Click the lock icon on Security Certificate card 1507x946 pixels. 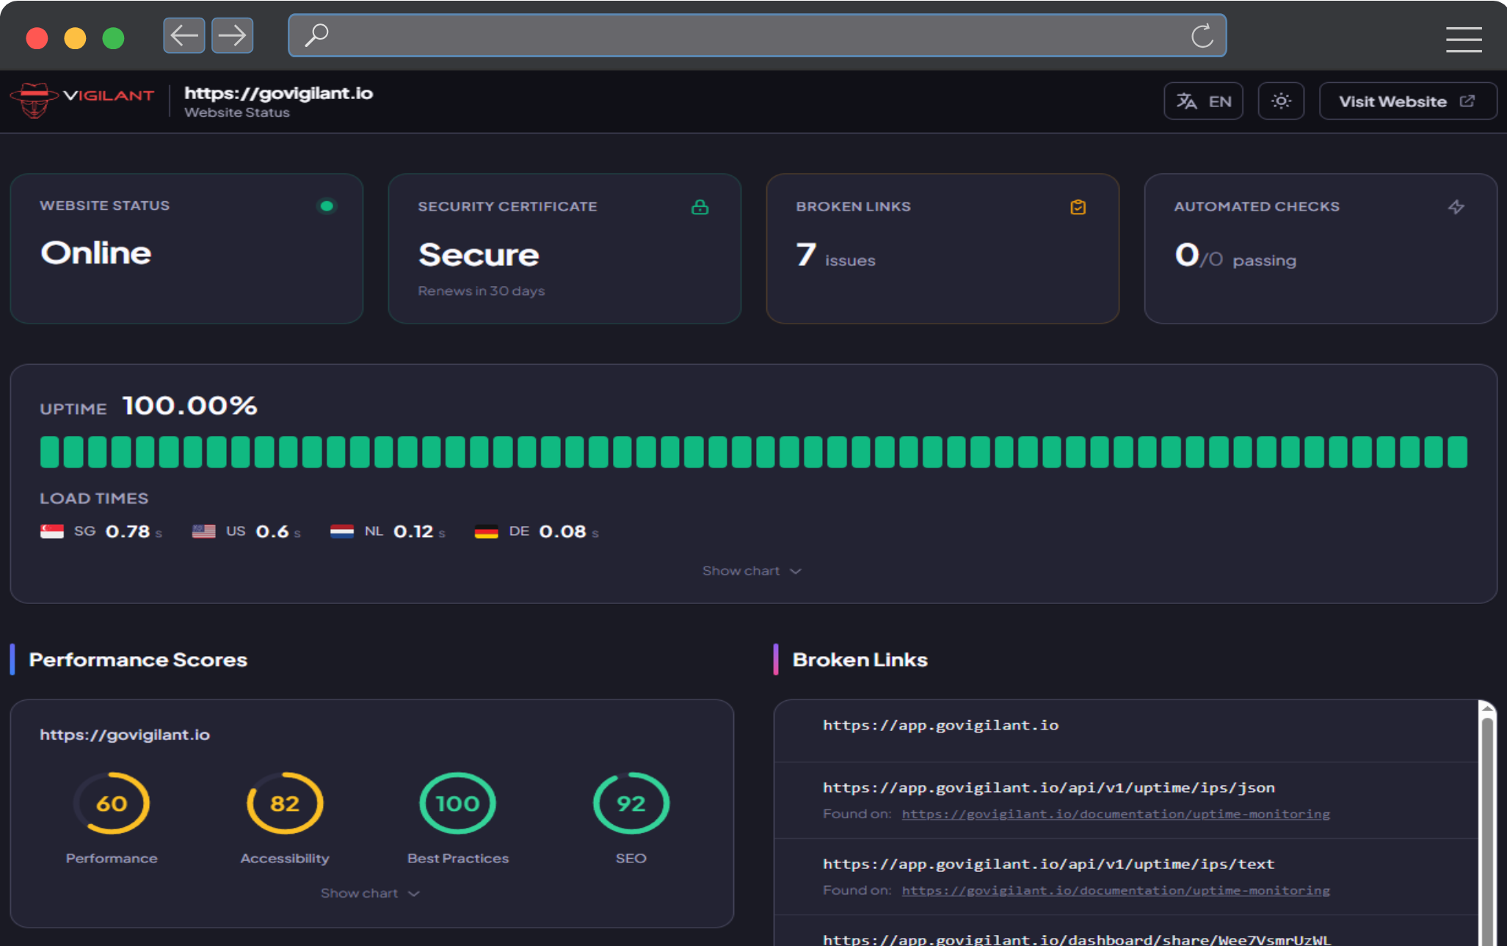[700, 206]
